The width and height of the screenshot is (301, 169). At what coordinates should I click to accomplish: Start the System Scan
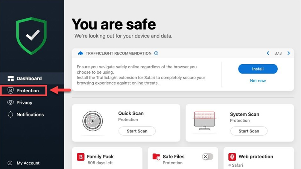click(x=249, y=131)
